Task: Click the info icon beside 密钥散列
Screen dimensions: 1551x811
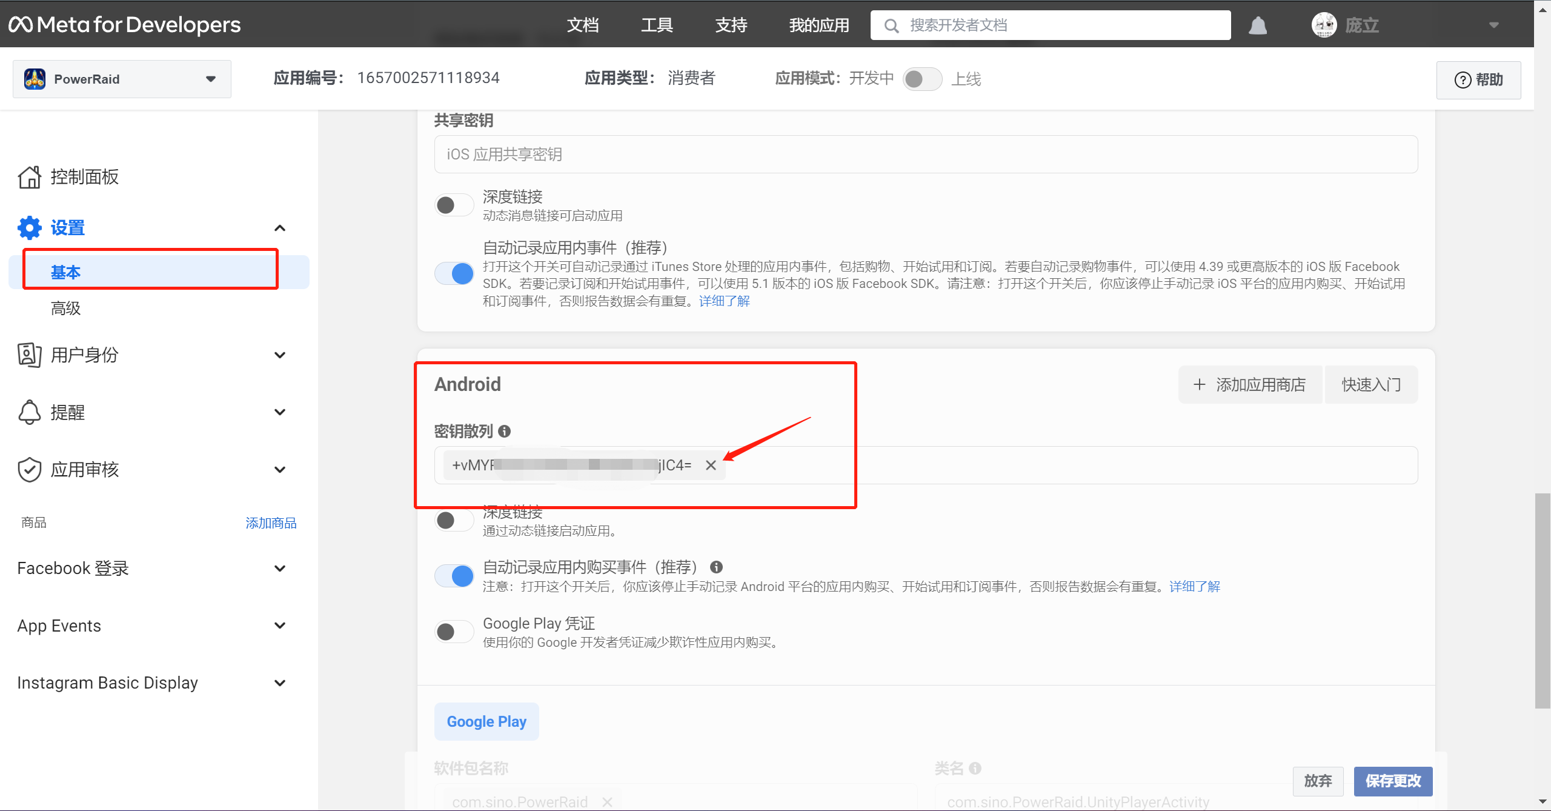Action: click(x=504, y=431)
